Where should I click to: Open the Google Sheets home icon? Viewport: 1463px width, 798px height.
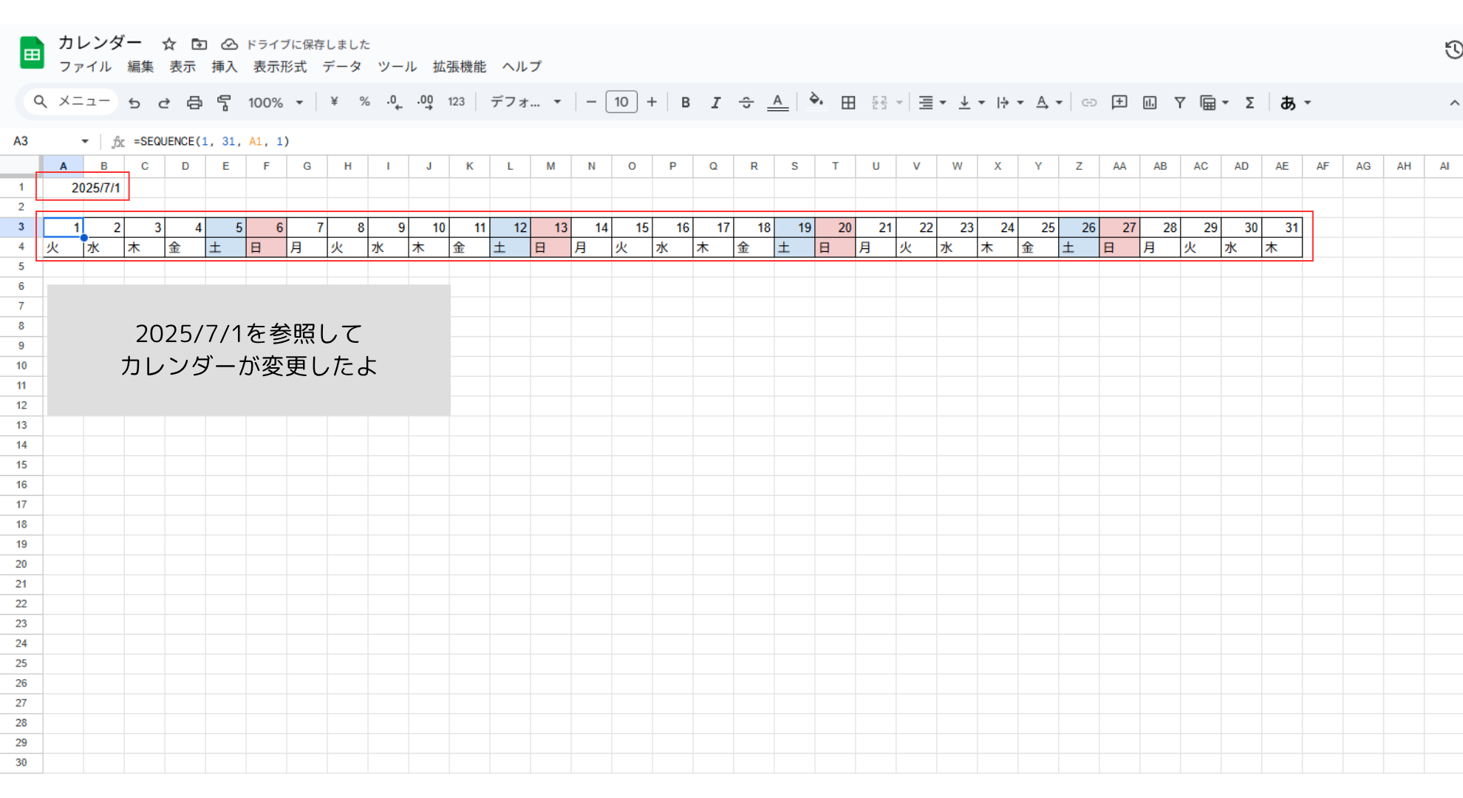pos(32,53)
